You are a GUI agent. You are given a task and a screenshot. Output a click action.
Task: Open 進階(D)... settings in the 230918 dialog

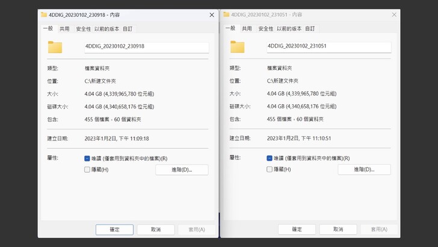coord(181,170)
